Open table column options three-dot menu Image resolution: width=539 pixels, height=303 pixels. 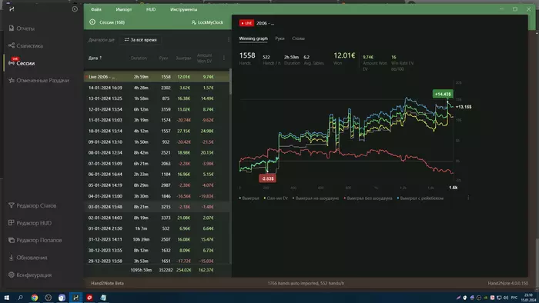click(x=224, y=58)
